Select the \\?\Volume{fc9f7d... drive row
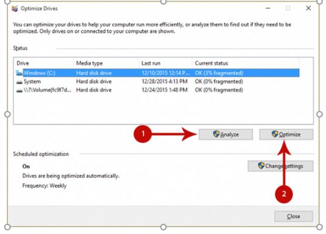Viewport: 326px width, 234px height. click(x=158, y=90)
